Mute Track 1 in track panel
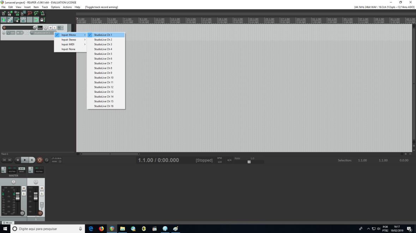This screenshot has height=233, width=416. coord(50,28)
